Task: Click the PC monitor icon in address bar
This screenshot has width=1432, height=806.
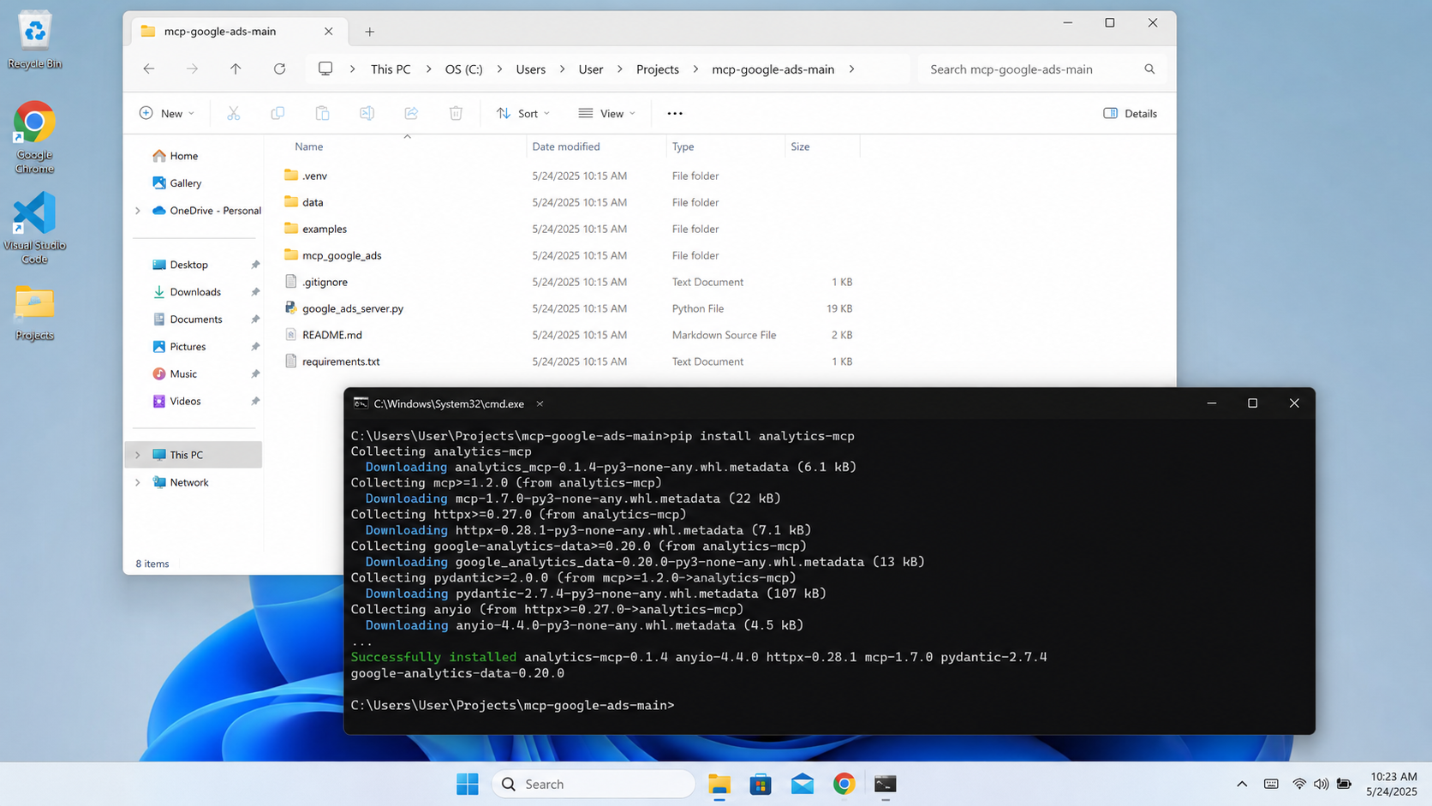Action: click(x=325, y=69)
